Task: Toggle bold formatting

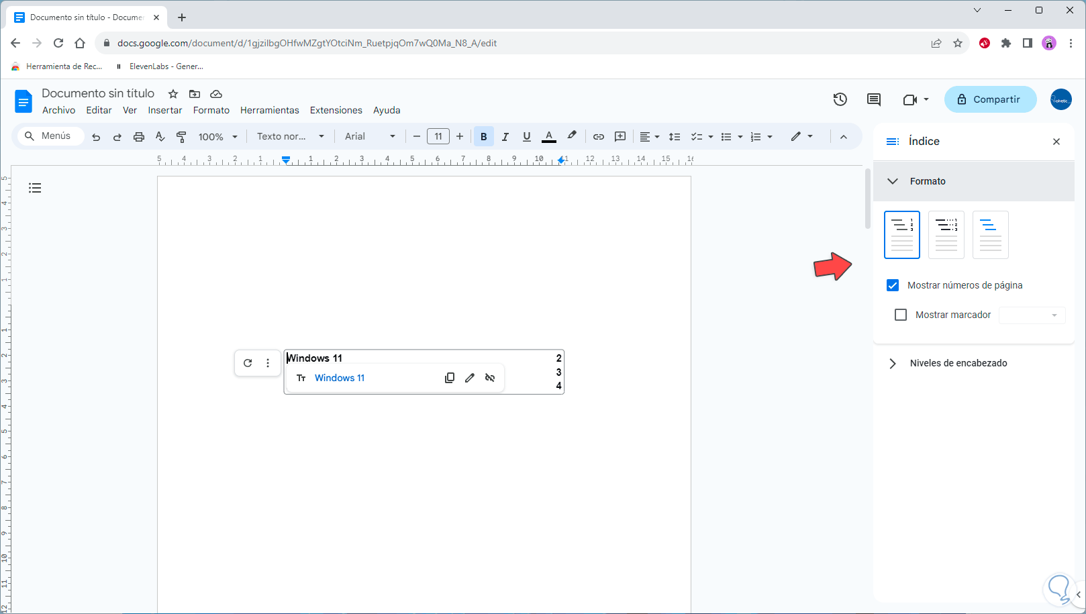Action: pyautogui.click(x=483, y=137)
